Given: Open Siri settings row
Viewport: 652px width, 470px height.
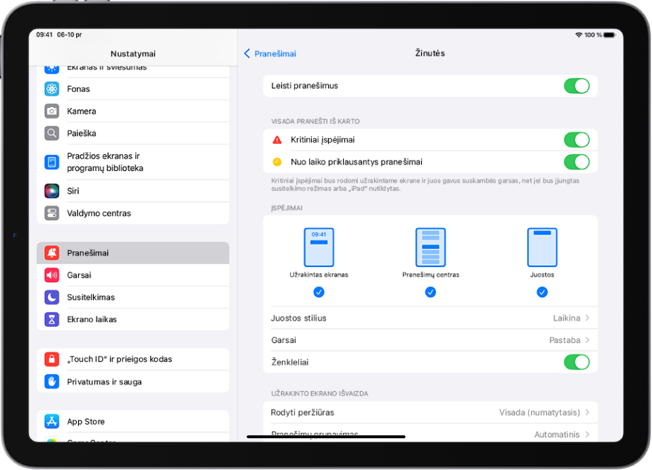Looking at the screenshot, I should [133, 191].
